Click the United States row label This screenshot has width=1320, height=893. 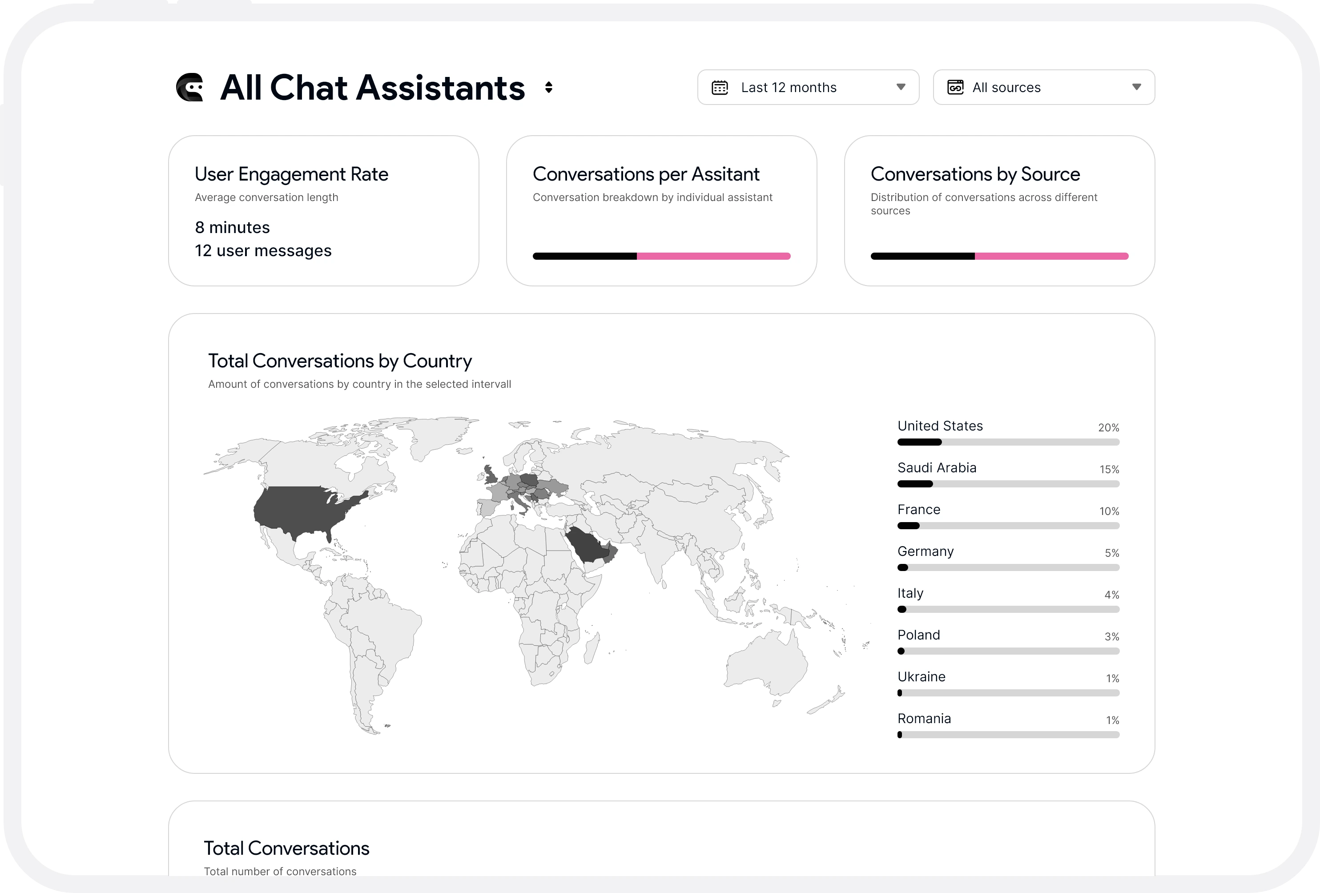pos(940,426)
